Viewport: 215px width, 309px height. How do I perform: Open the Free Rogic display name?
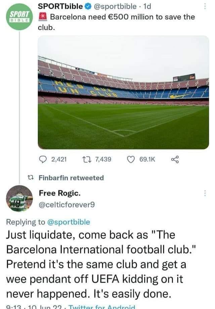click(x=59, y=193)
